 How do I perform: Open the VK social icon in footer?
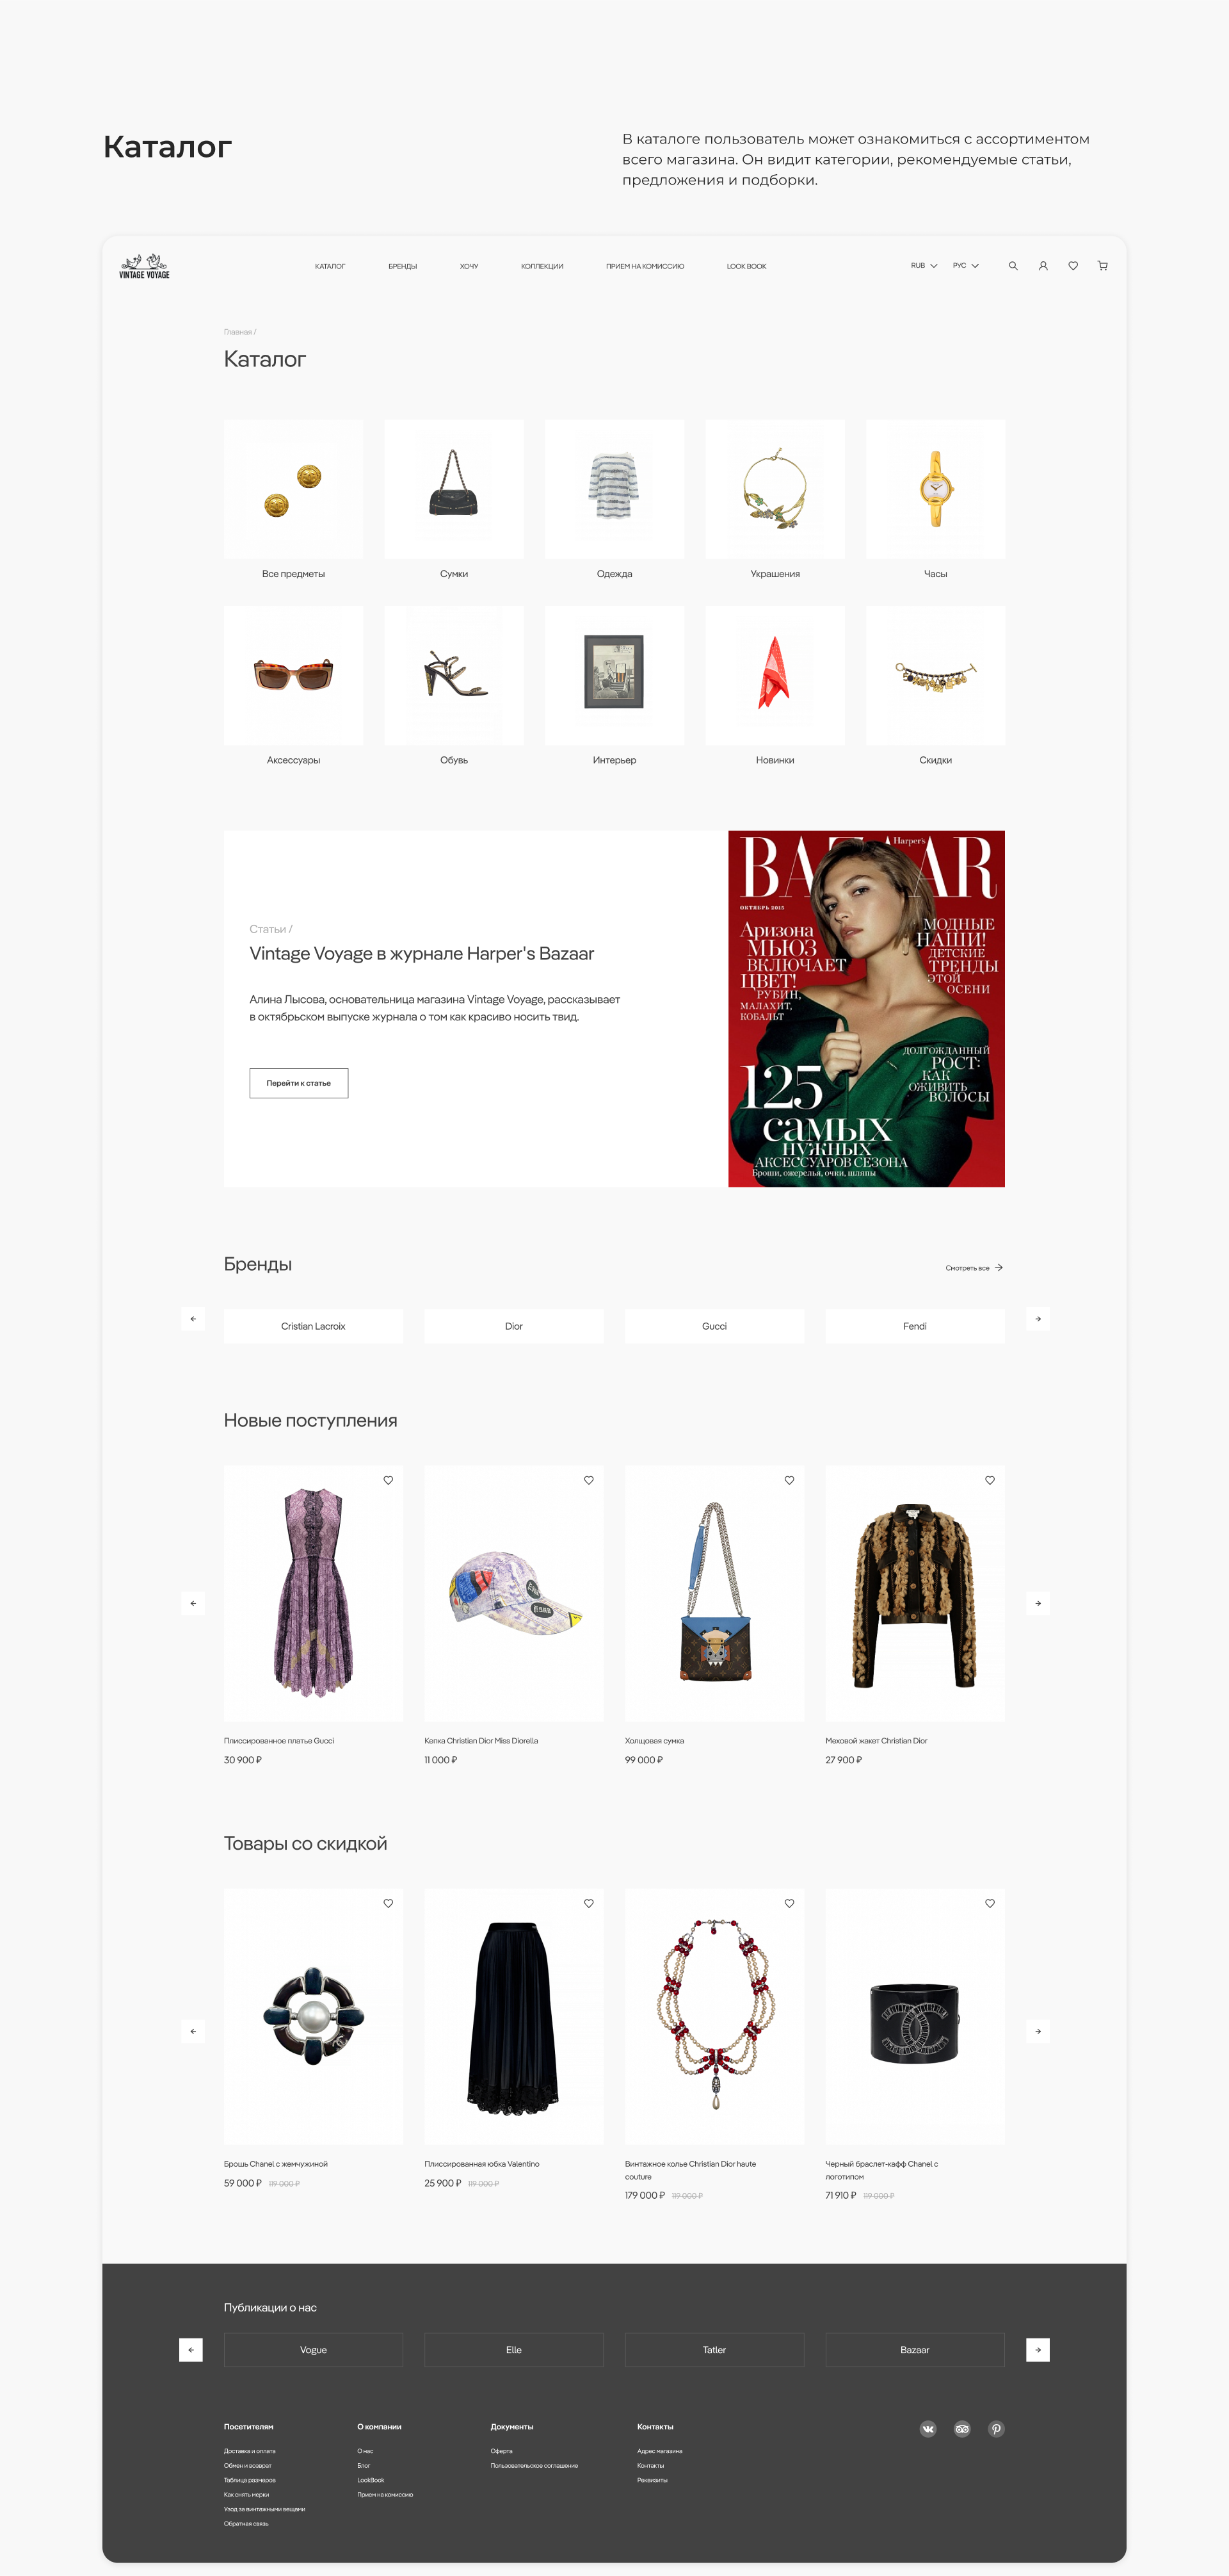click(928, 2429)
